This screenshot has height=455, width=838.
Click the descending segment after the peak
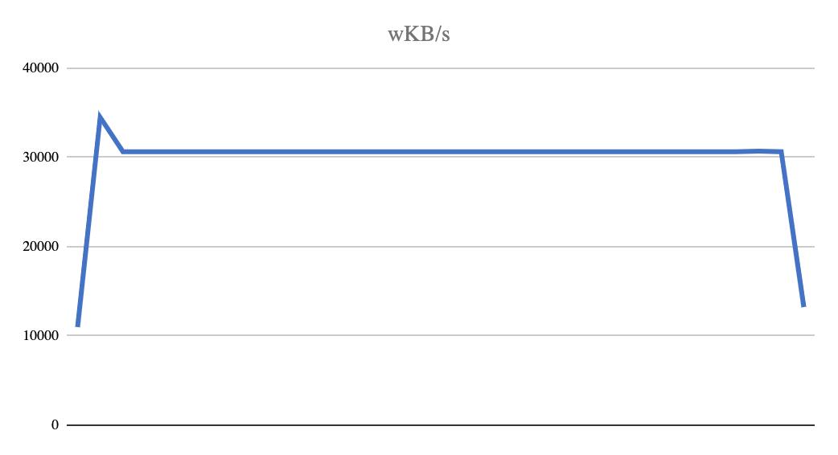click(112, 134)
